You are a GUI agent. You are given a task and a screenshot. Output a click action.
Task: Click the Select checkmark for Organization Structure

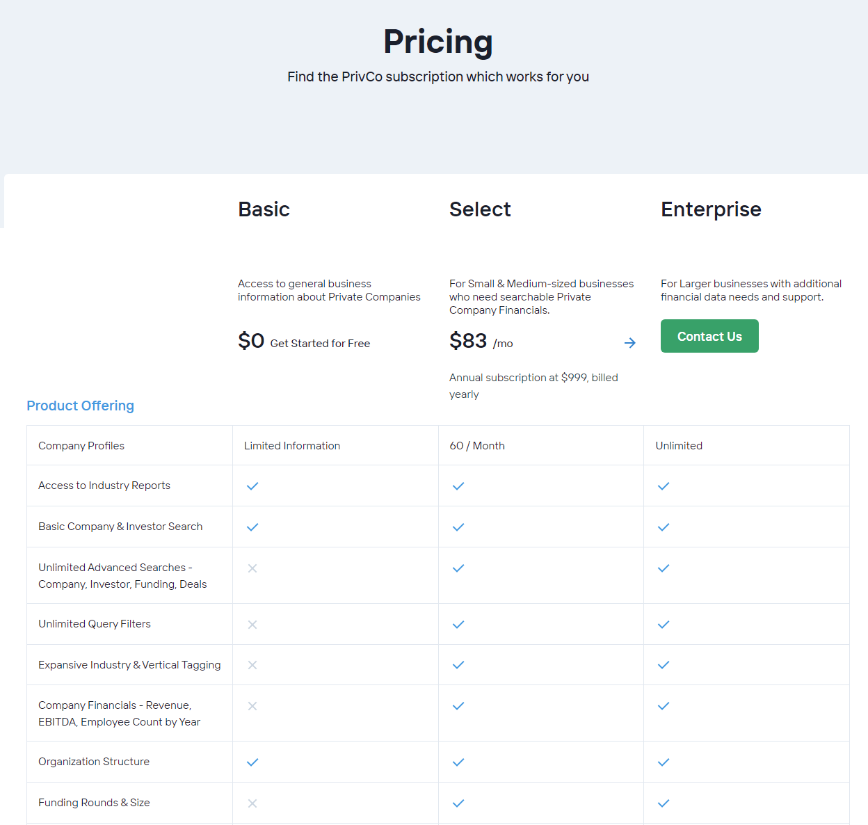(x=458, y=762)
